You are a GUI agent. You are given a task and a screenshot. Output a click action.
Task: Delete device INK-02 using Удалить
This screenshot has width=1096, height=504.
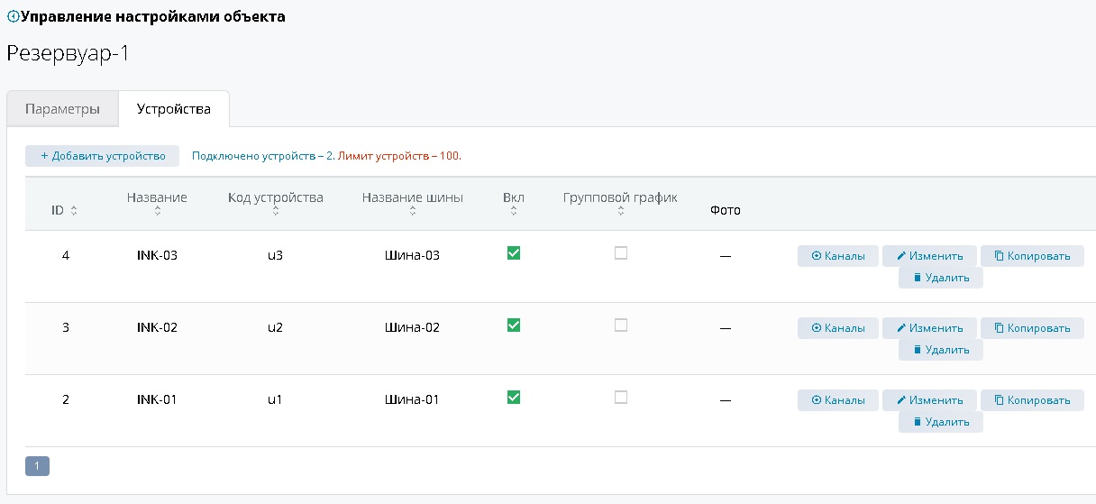click(x=940, y=350)
